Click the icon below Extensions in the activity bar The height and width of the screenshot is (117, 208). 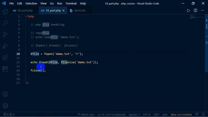click(x=5, y=69)
